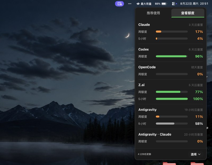Click the OpenCode section heading
The height and width of the screenshot is (165, 212).
click(x=147, y=67)
